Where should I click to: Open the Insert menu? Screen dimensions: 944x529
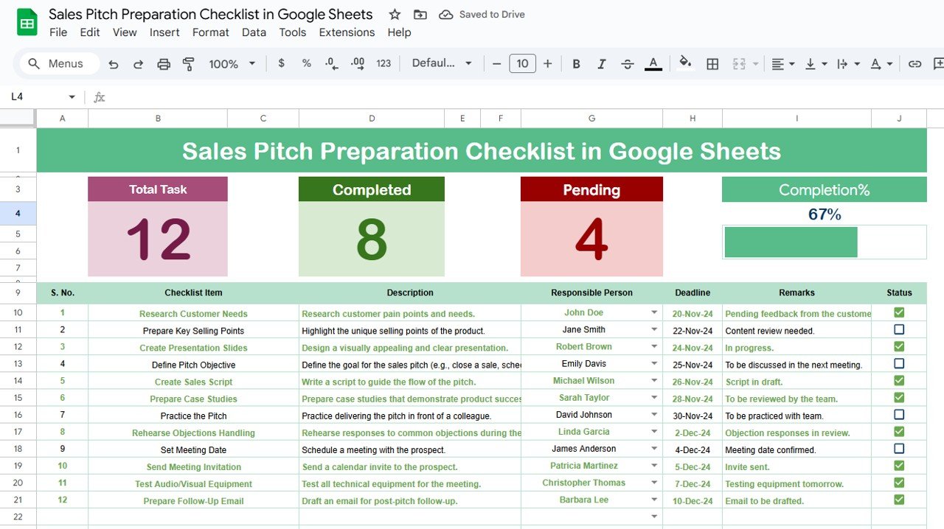pos(164,32)
